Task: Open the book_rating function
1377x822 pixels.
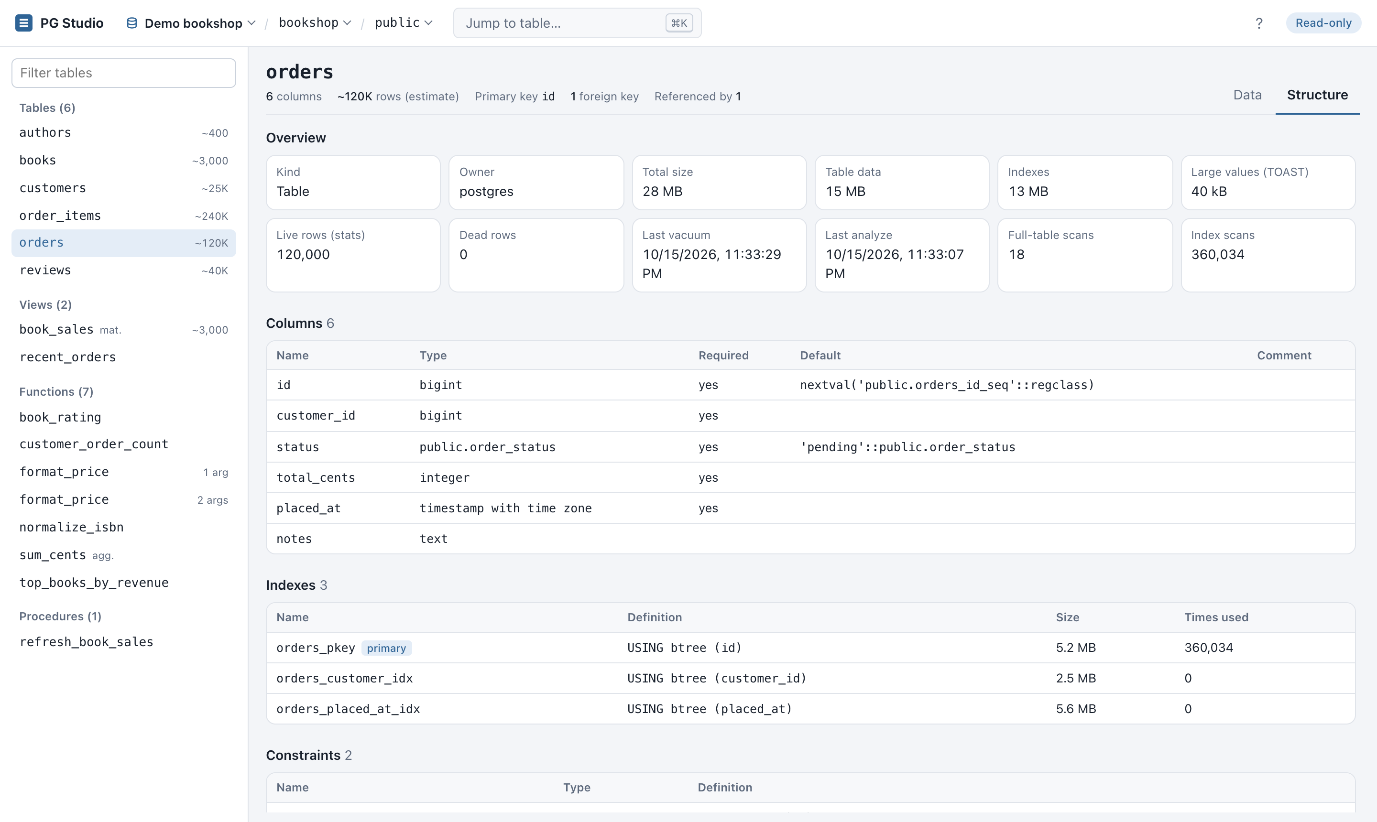Action: tap(123, 418)
